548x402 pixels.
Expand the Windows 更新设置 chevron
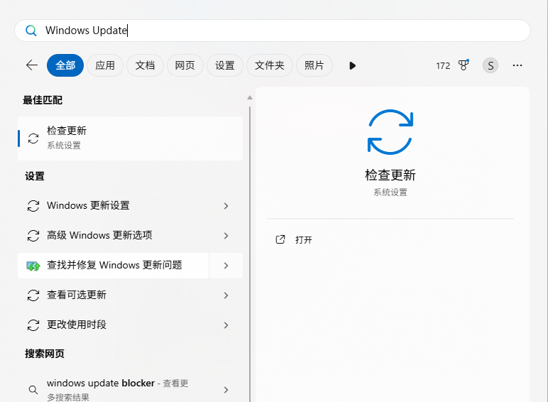(x=226, y=206)
